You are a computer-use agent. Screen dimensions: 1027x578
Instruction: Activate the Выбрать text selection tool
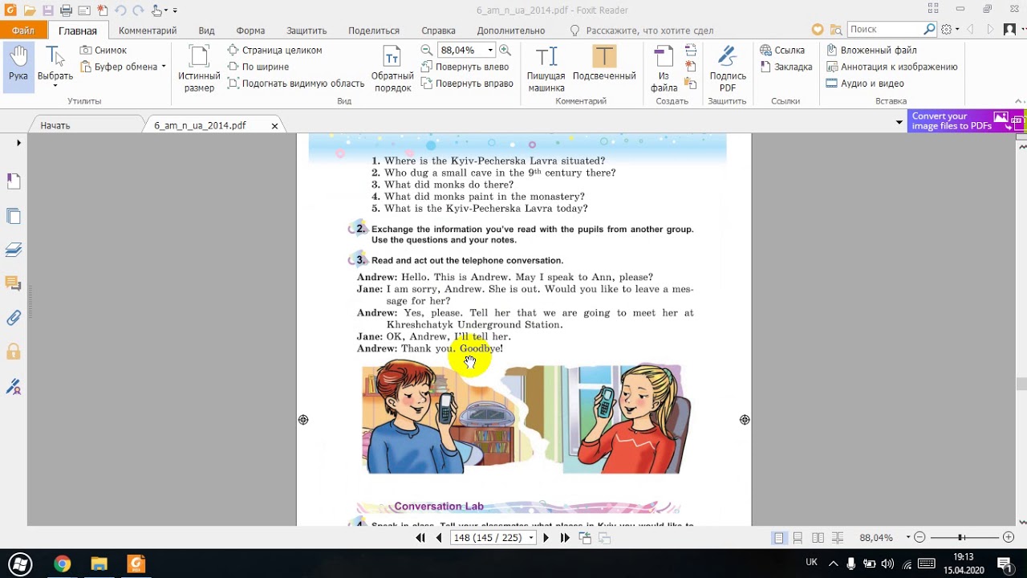tap(55, 63)
